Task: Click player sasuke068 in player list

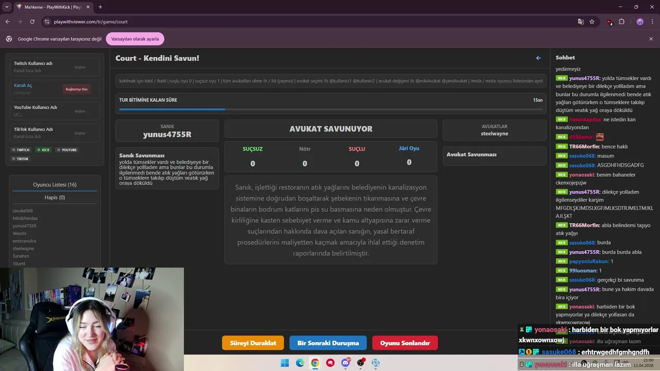Action: [23, 211]
